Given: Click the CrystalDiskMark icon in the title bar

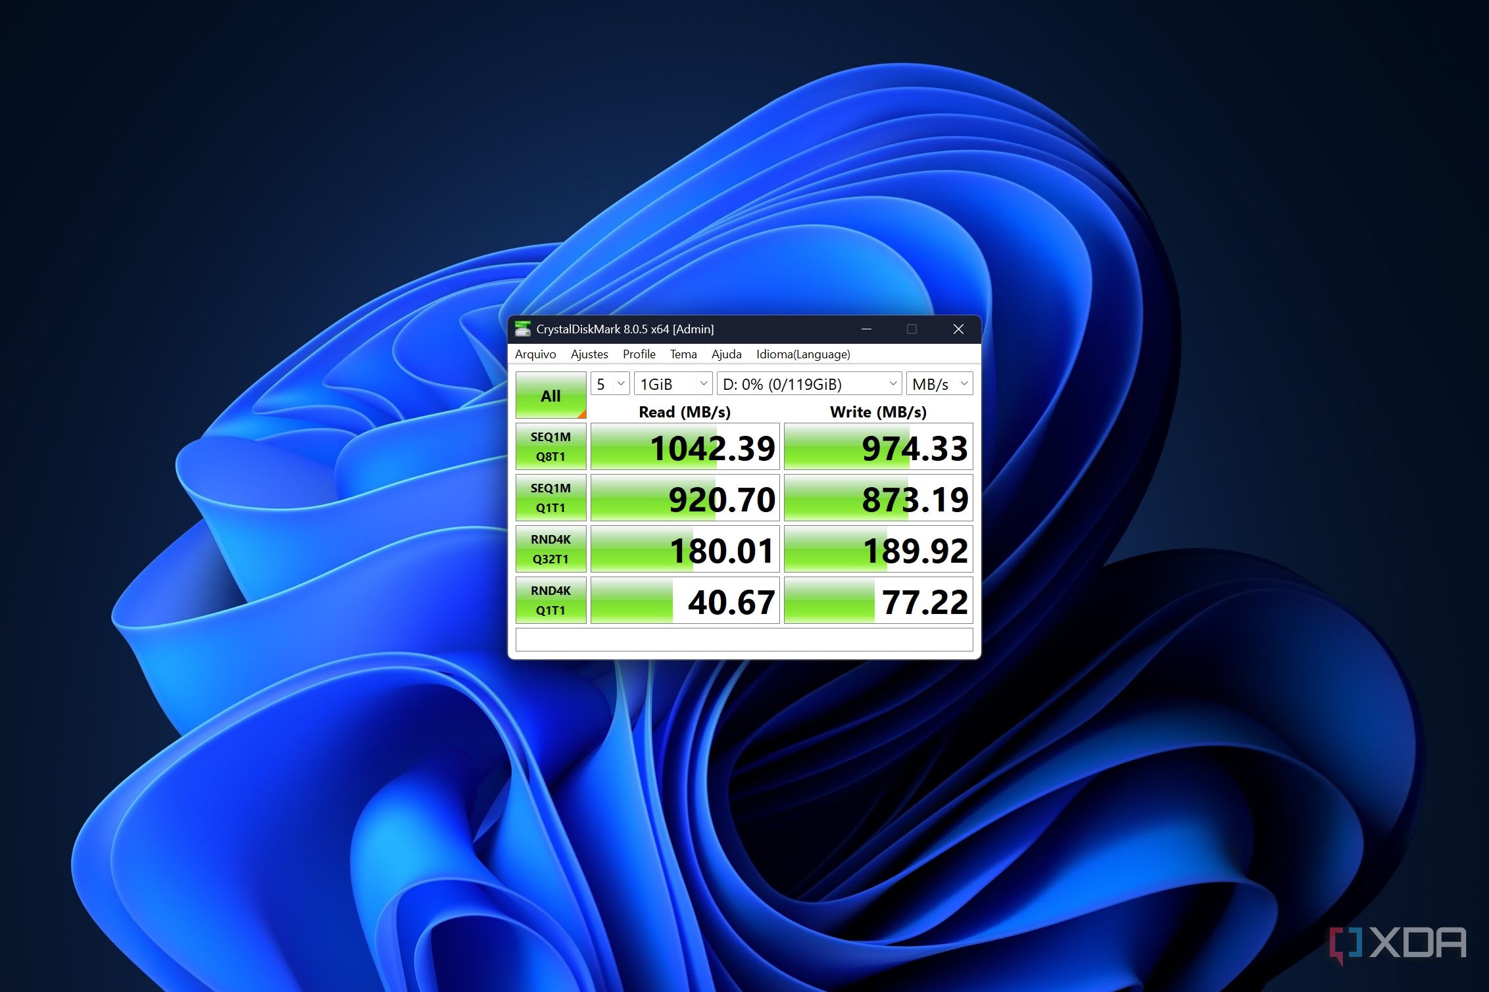Looking at the screenshot, I should click(524, 329).
